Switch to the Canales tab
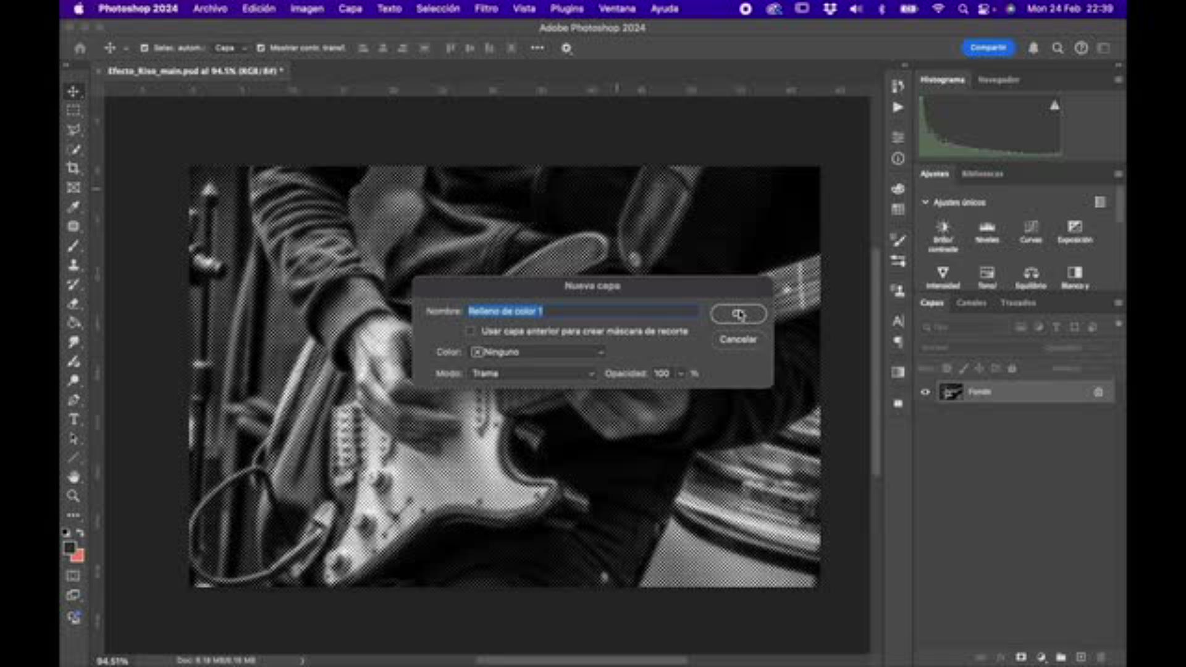 pos(971,303)
